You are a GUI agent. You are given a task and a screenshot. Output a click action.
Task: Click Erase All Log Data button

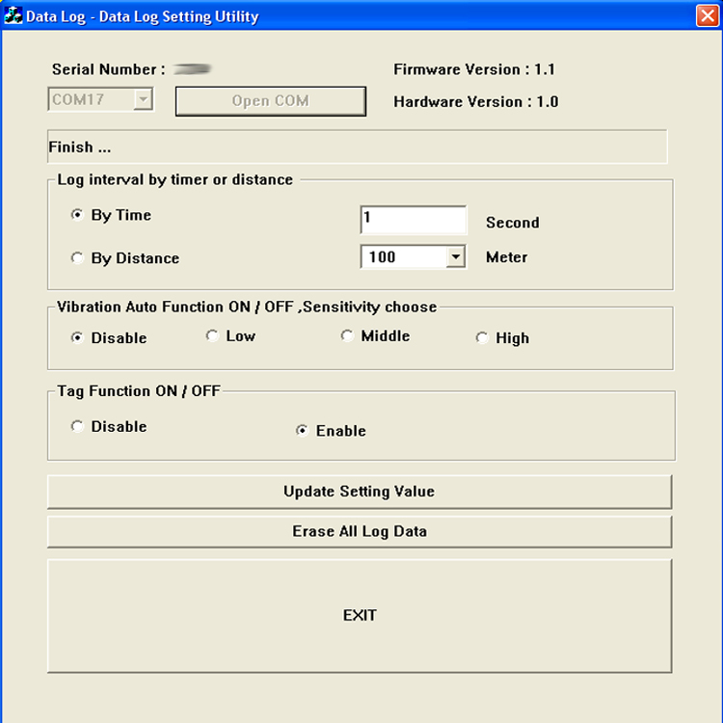point(359,531)
